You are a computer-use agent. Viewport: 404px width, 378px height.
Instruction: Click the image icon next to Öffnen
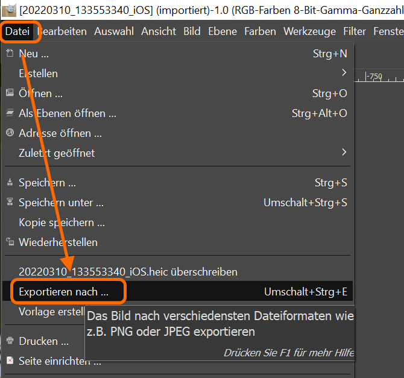click(9, 93)
